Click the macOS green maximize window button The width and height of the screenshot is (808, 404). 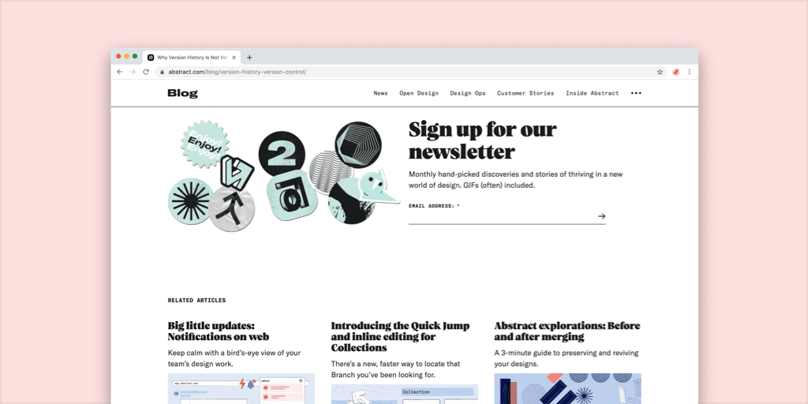click(x=135, y=56)
